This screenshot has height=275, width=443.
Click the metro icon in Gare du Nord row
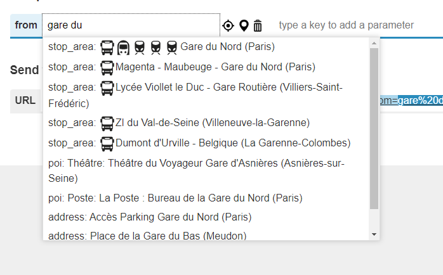coord(123,48)
